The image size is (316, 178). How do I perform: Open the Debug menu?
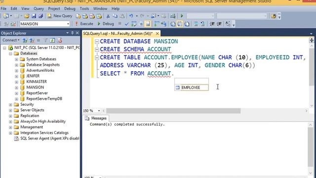[x=70, y=9]
